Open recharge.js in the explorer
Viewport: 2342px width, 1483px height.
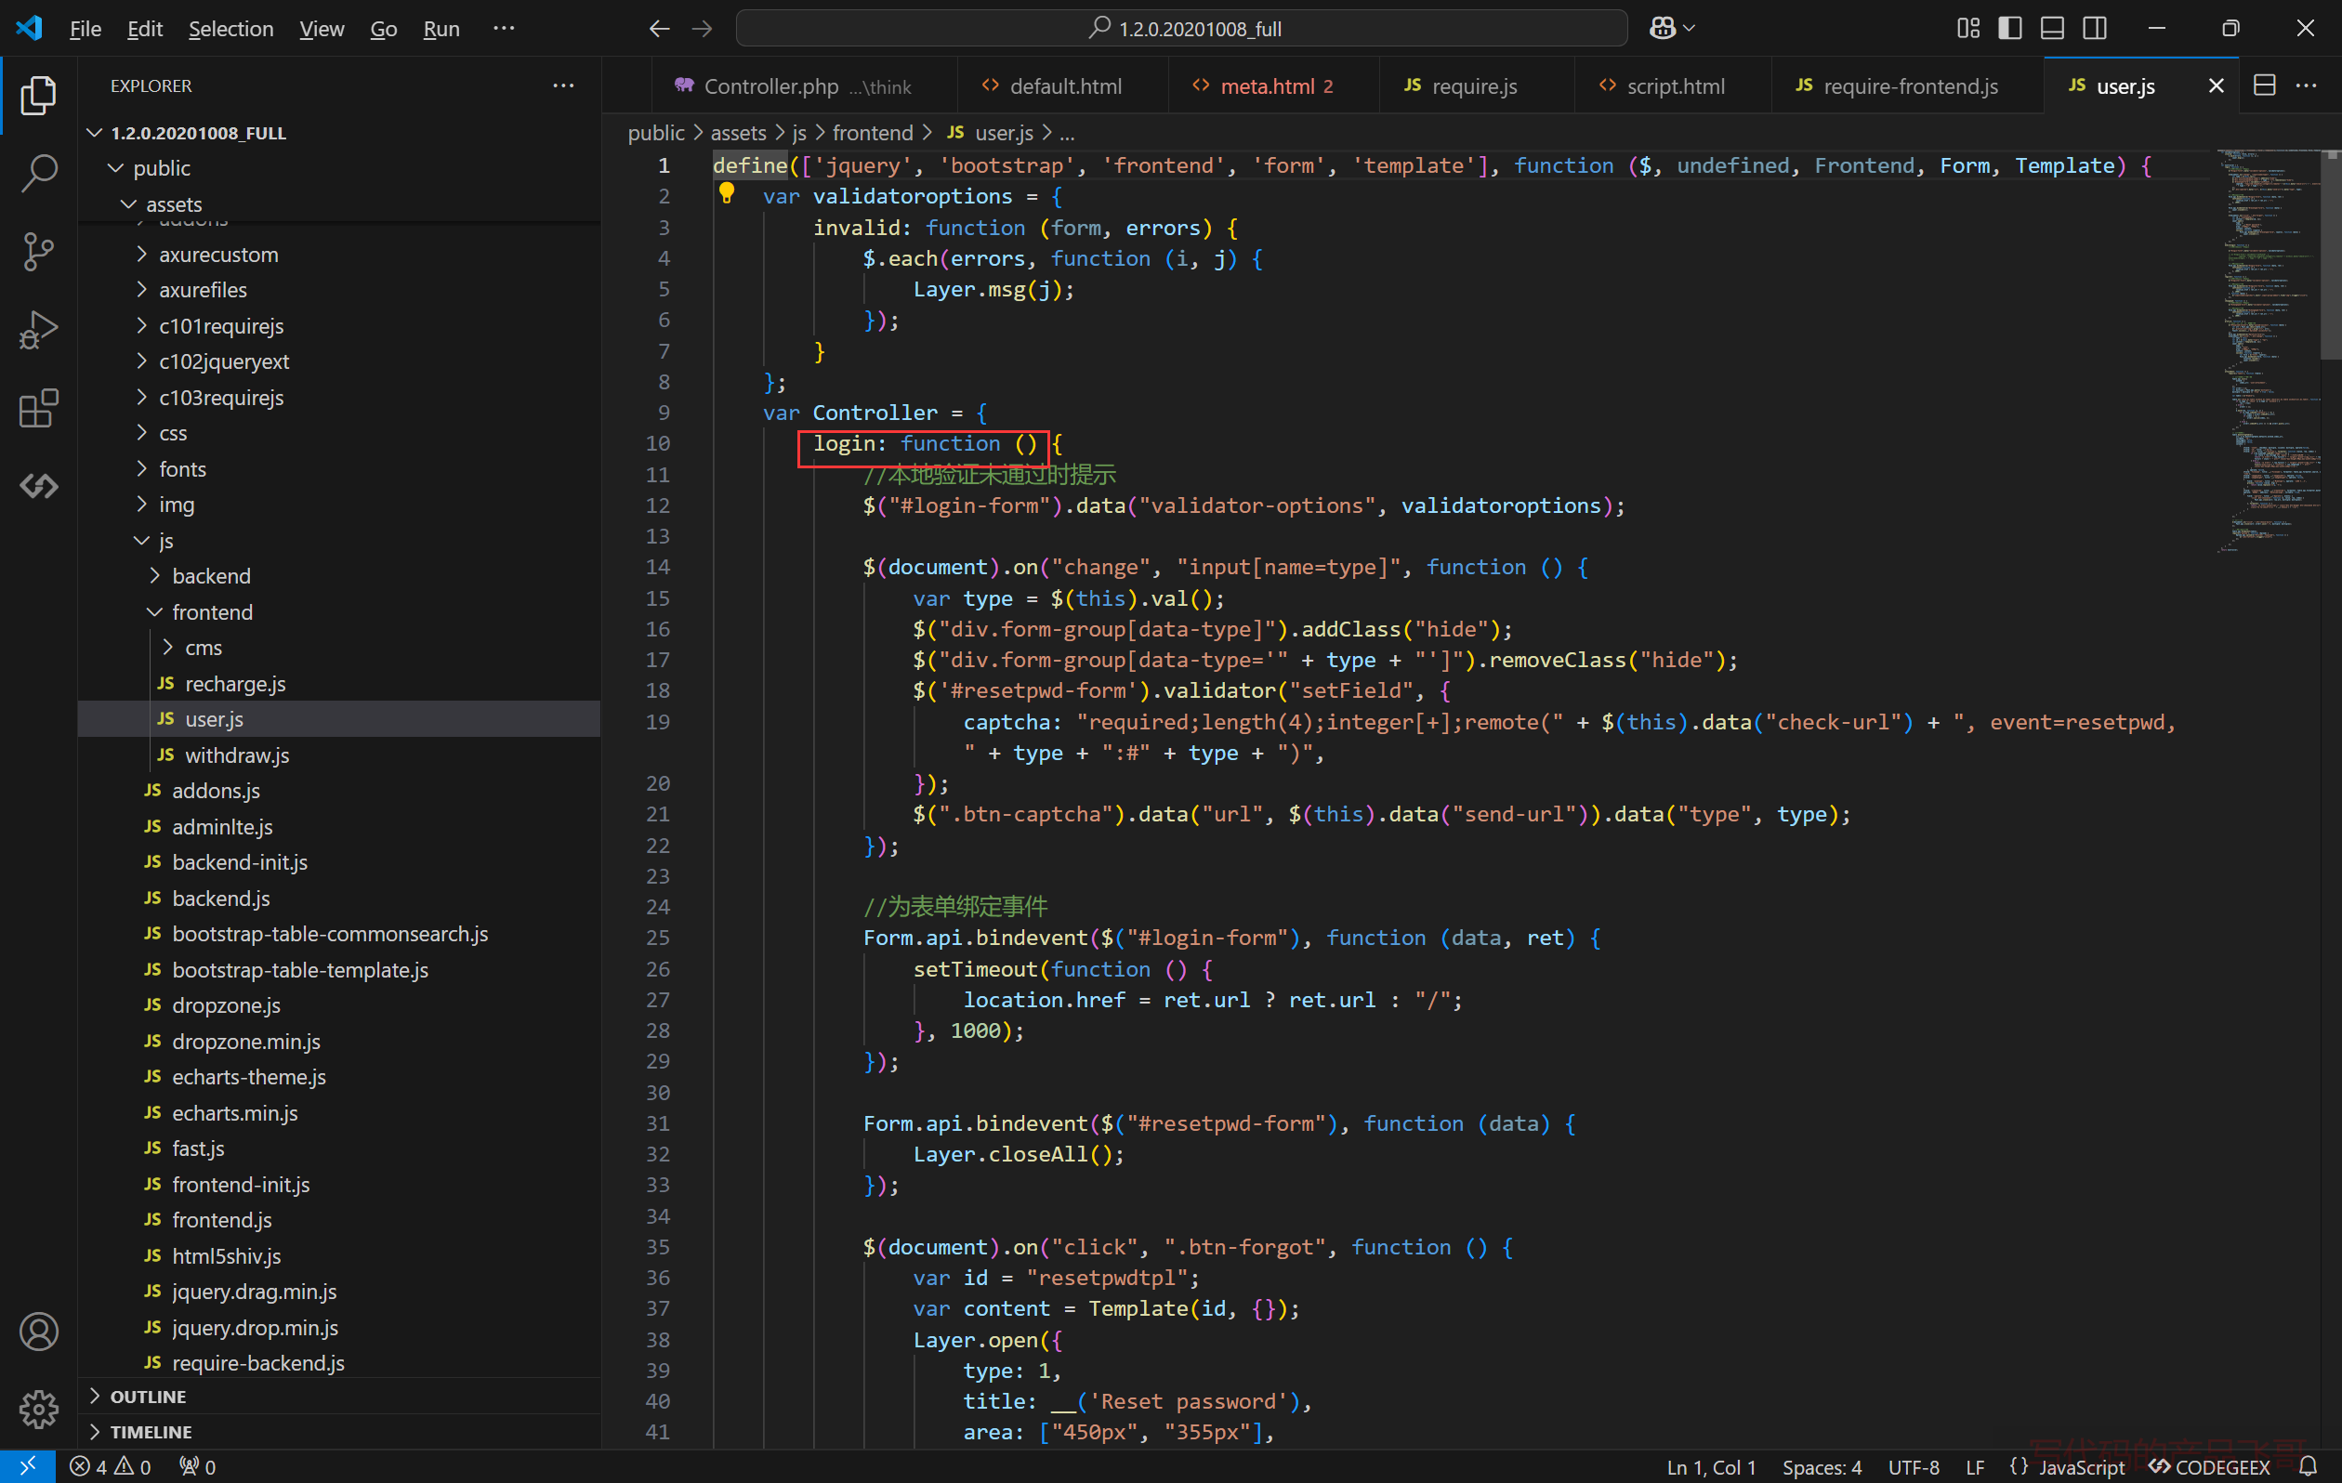[x=339, y=683]
